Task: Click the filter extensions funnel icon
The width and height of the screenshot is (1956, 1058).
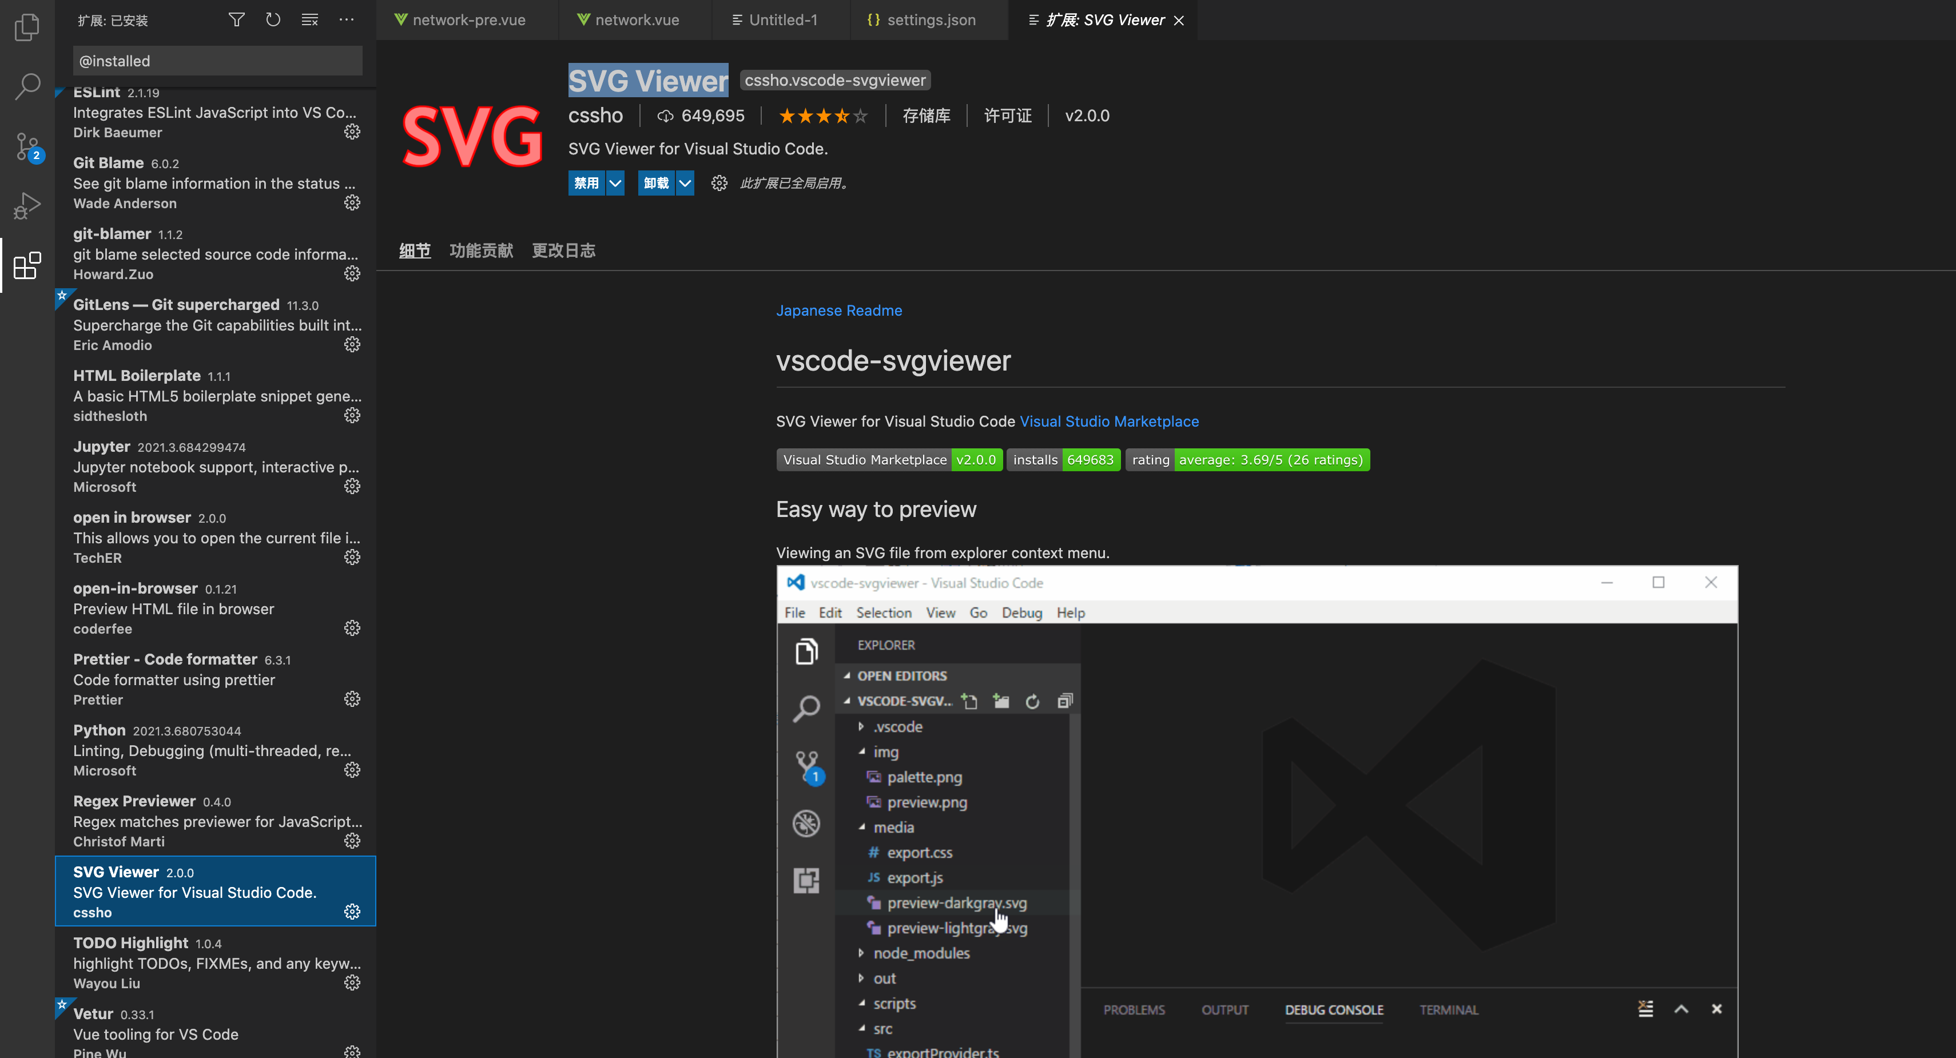Action: pos(236,20)
